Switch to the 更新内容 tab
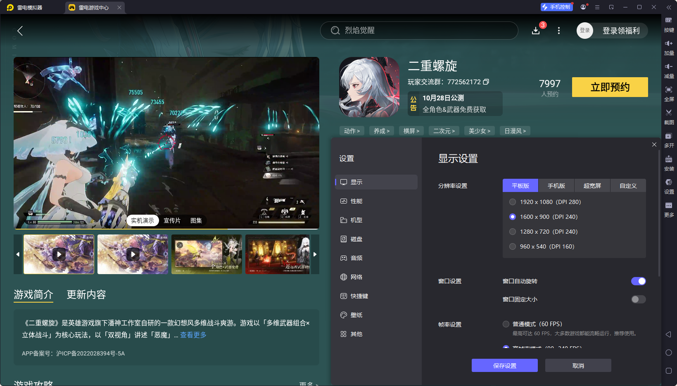The image size is (677, 386). click(x=86, y=295)
